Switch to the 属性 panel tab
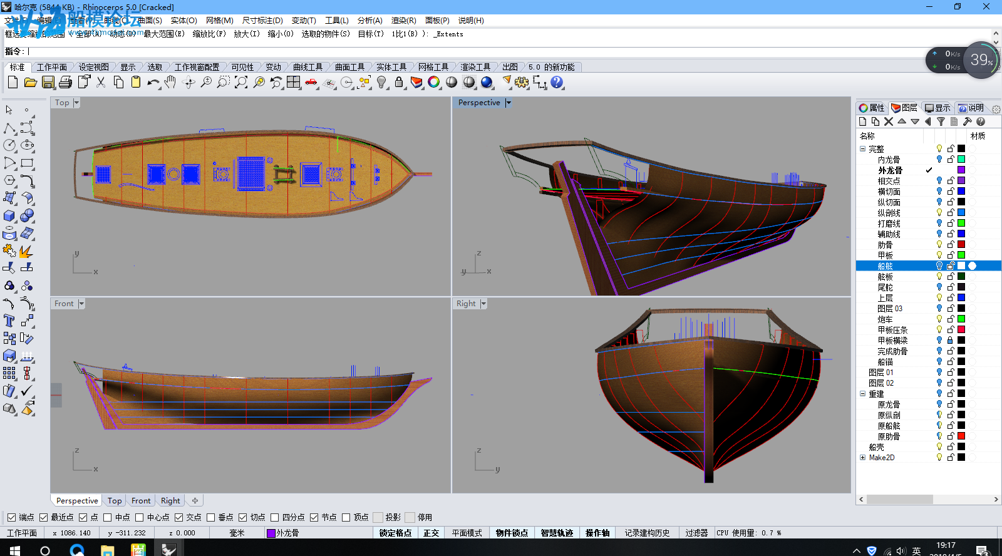 tap(872, 108)
